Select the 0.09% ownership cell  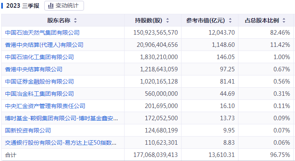pos(281,118)
